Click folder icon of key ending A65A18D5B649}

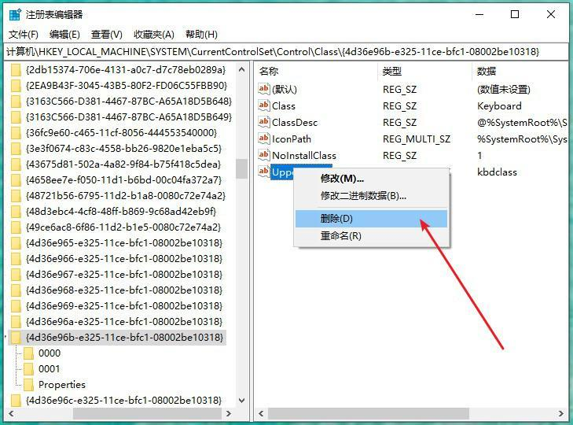[16, 117]
